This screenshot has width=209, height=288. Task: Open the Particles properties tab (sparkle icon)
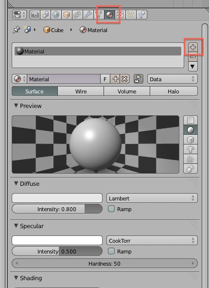pos(131,15)
